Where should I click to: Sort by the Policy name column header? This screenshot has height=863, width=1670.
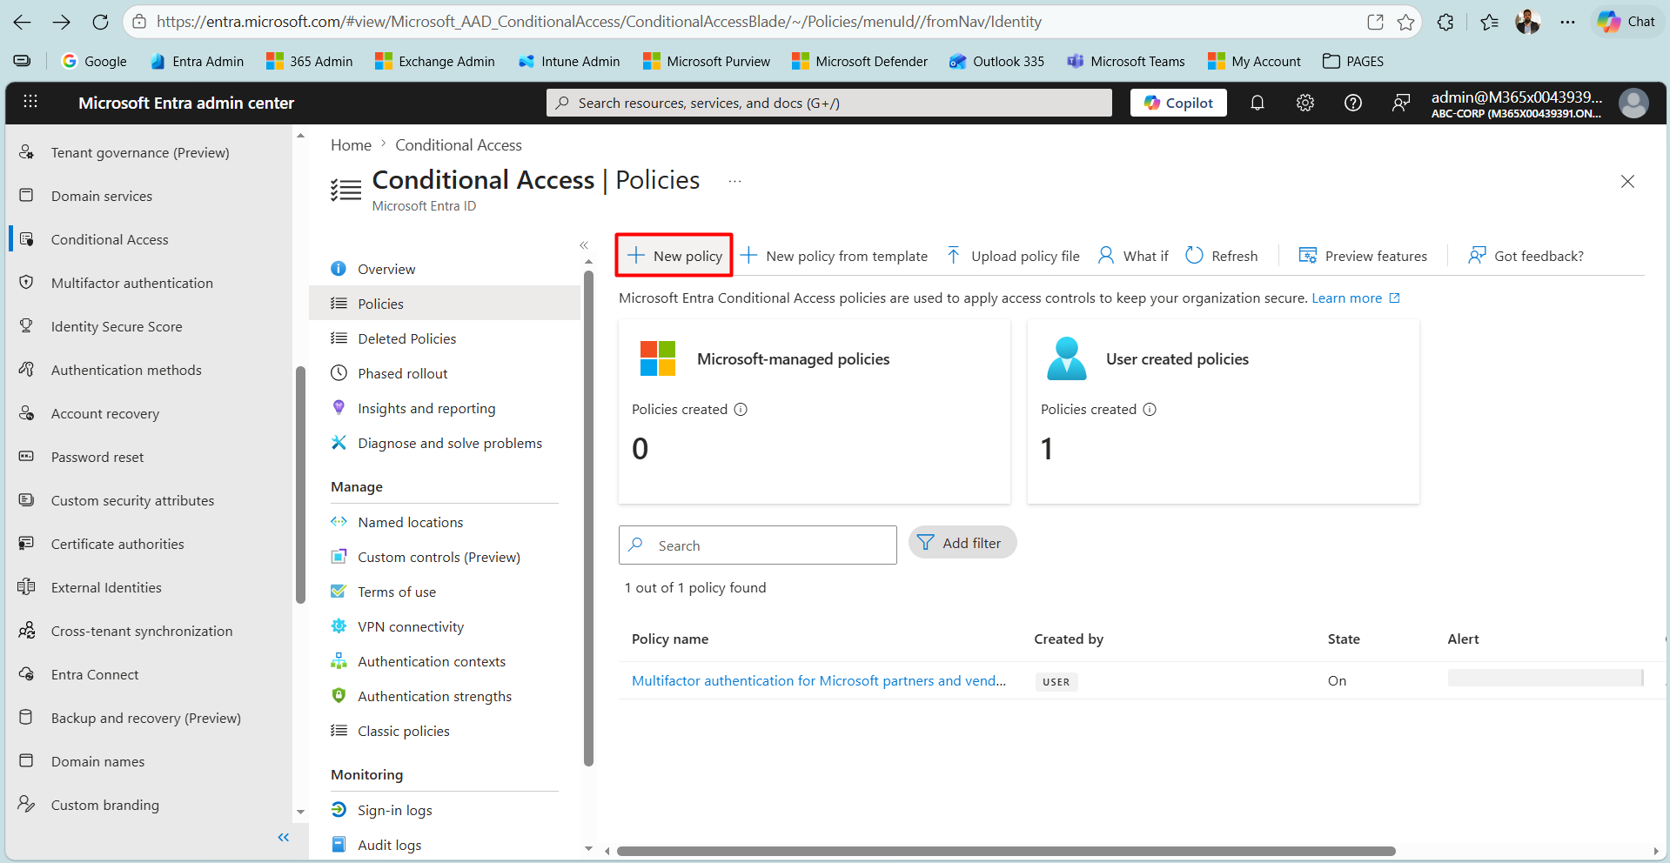click(x=670, y=639)
